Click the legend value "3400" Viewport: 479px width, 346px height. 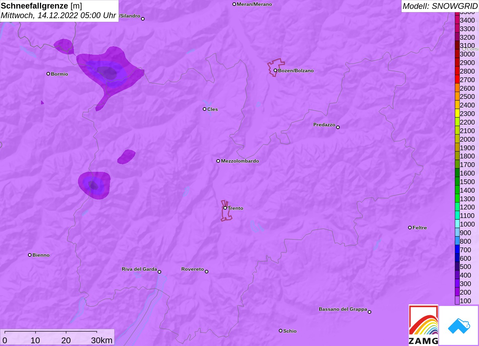coord(467,20)
